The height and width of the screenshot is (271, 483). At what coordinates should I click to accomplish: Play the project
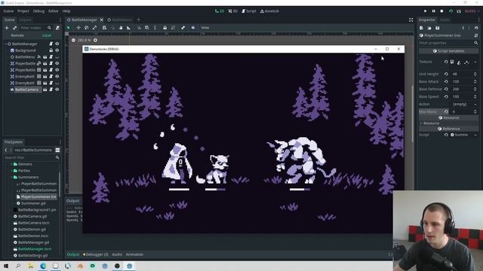(x=426, y=11)
